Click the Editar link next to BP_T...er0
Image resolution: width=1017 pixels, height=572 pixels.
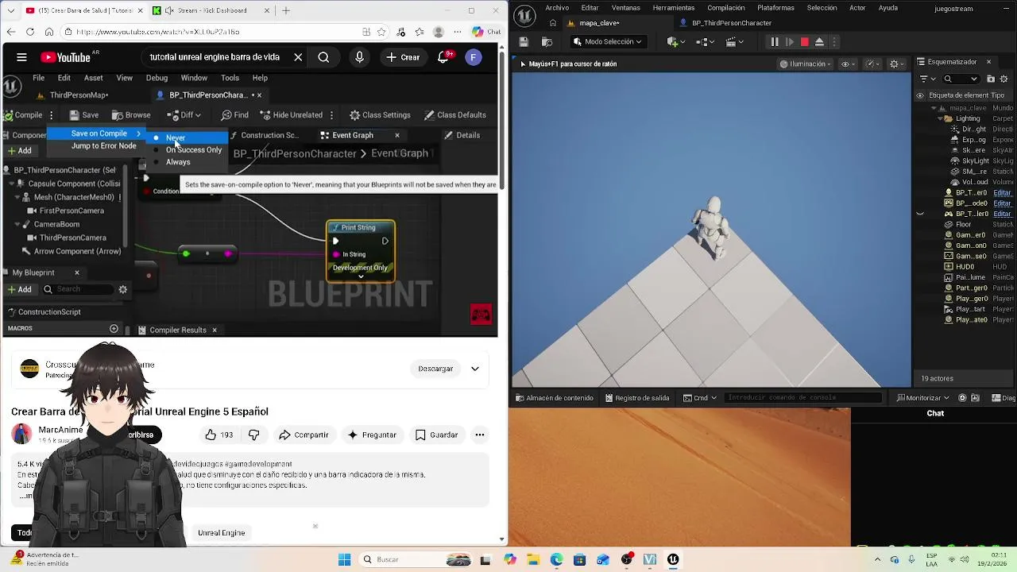(x=1002, y=193)
